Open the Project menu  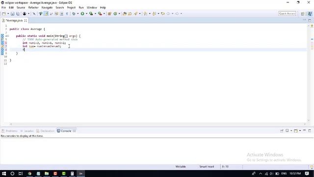click(71, 7)
